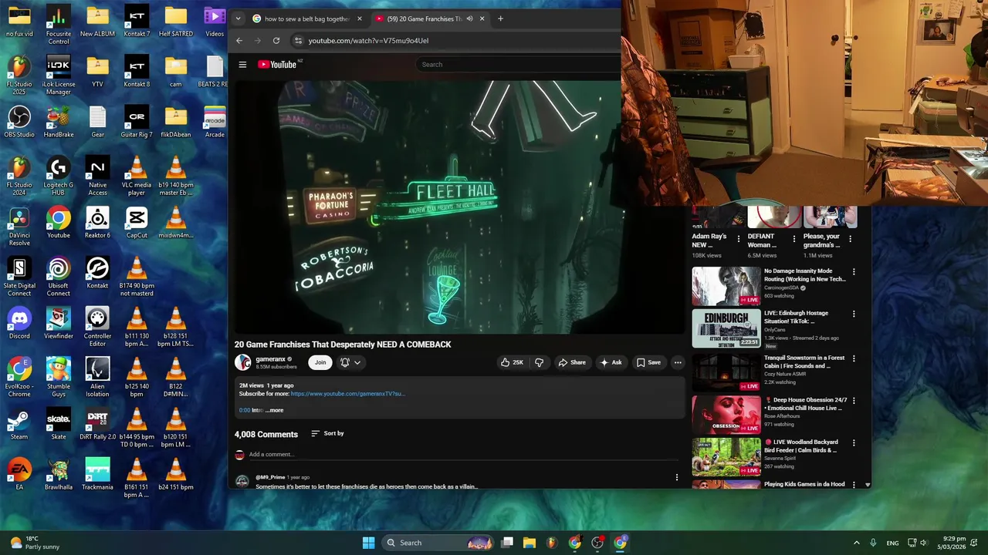Open File Explorer from the taskbar
This screenshot has height=555, width=988.
pos(530,543)
